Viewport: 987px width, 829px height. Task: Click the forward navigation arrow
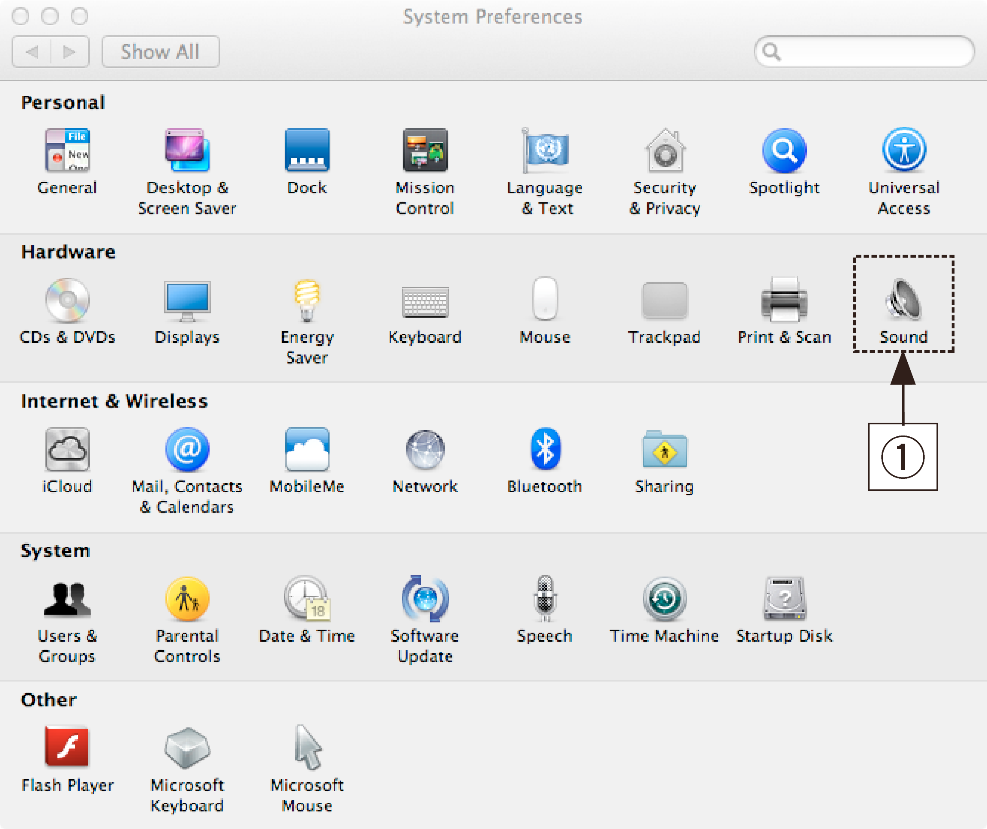coord(69,52)
